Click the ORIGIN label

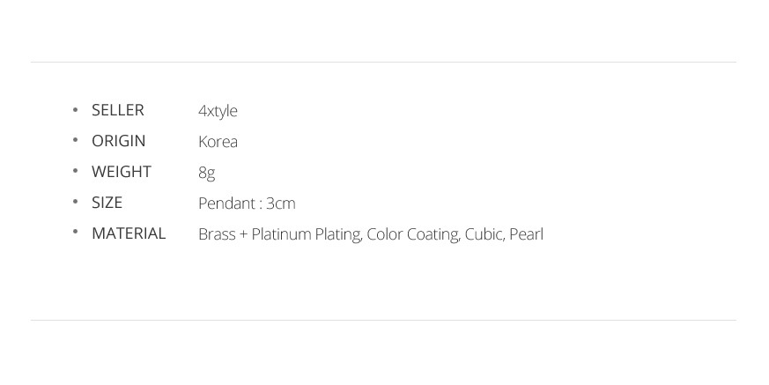[119, 141]
